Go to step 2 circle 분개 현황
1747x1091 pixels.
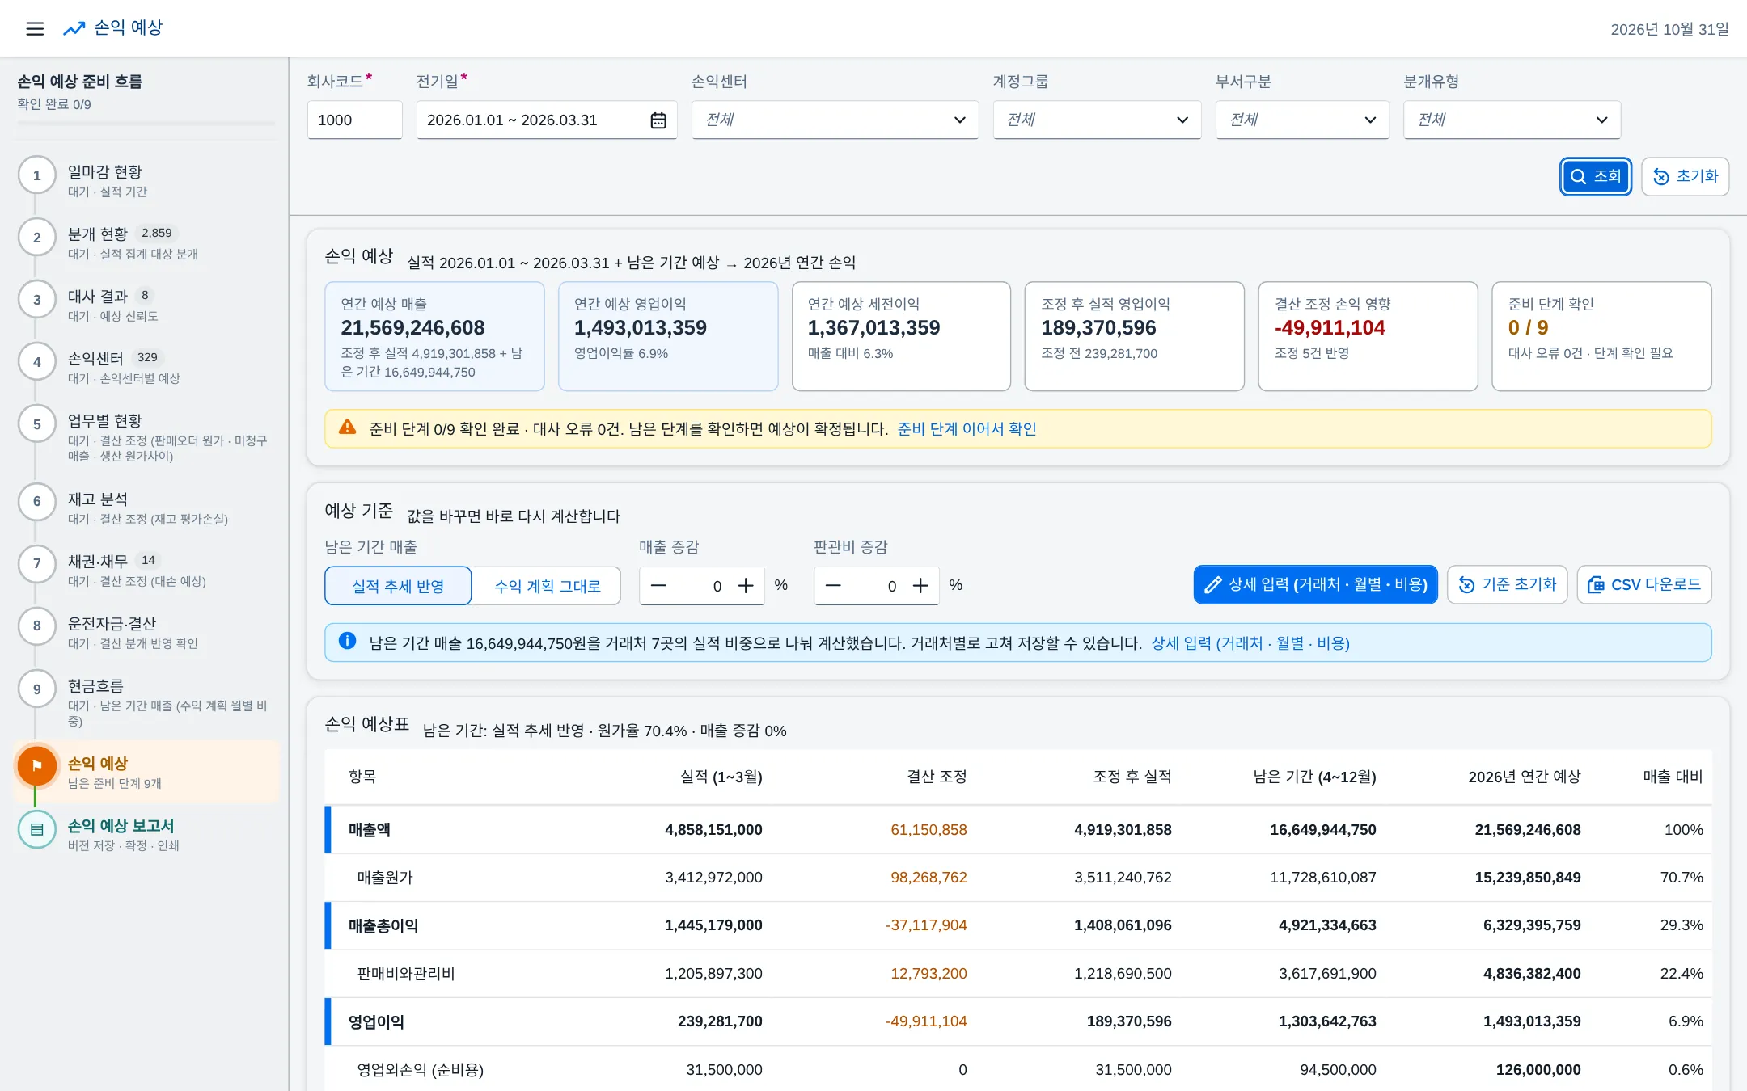click(37, 238)
